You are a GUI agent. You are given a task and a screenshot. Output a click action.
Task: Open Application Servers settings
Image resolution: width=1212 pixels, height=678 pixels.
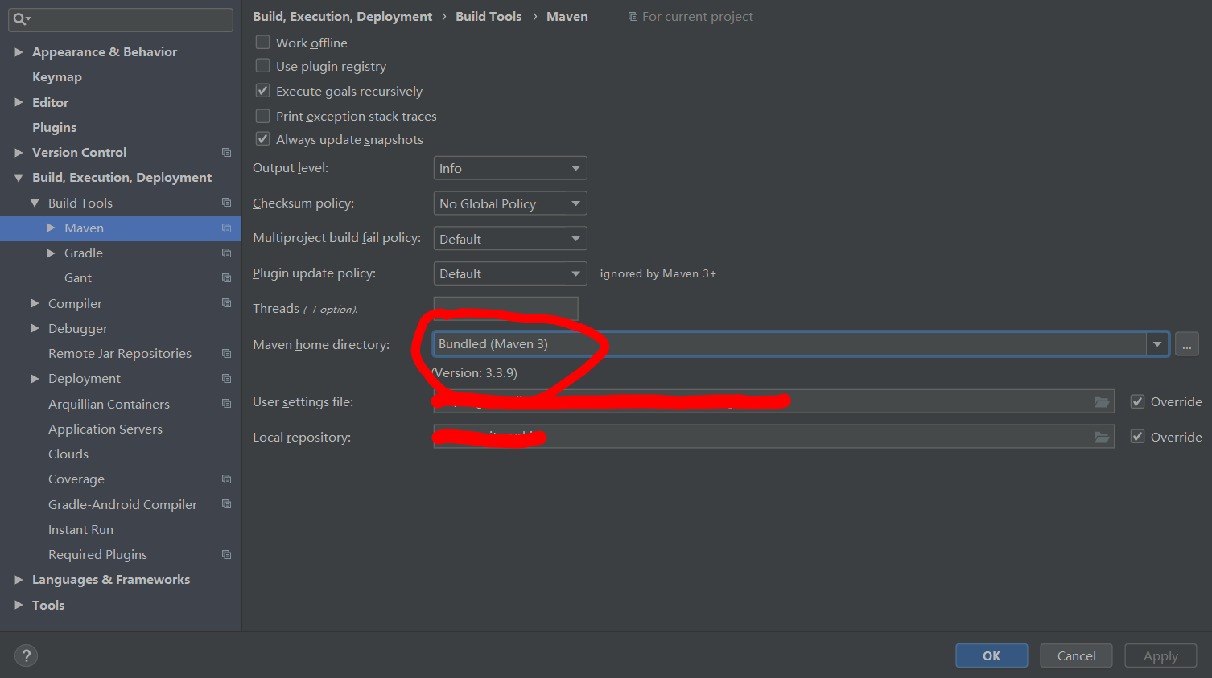tap(105, 429)
